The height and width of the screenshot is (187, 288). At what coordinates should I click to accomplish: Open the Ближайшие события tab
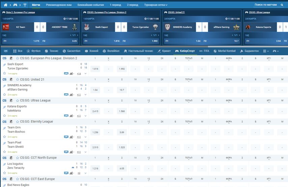pyautogui.click(x=91, y=5)
